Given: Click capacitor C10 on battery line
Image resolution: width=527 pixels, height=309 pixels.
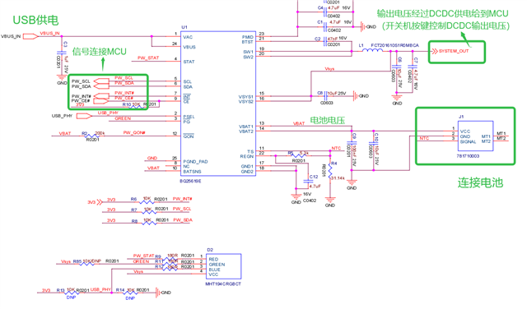Looking at the screenshot, I should (x=373, y=143).
